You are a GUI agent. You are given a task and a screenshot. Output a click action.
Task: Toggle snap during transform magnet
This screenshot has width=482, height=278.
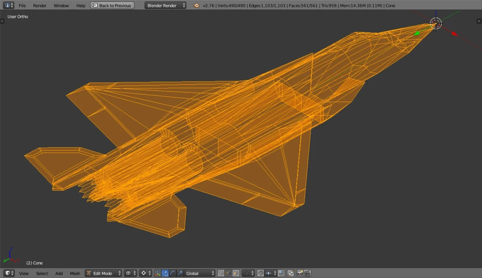tap(260, 273)
